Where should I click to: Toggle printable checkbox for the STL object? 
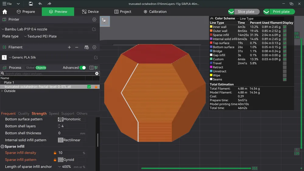tap(89, 87)
